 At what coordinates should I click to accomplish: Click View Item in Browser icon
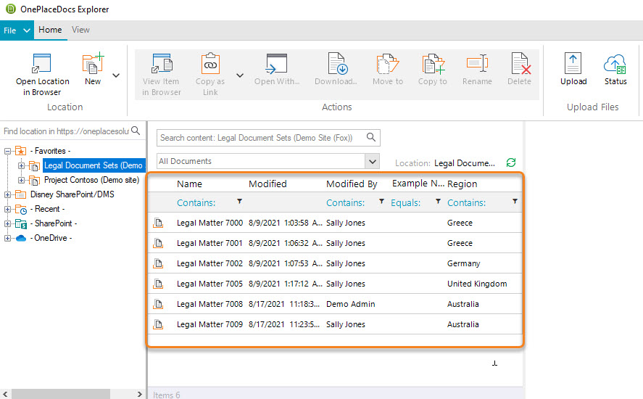pos(162,63)
